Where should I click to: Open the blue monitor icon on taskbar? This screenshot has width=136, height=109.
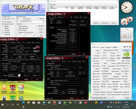click(101, 102)
